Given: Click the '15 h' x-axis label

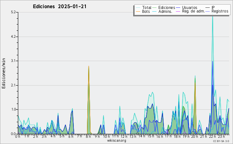Looking at the screenshot, I should click(151, 136).
